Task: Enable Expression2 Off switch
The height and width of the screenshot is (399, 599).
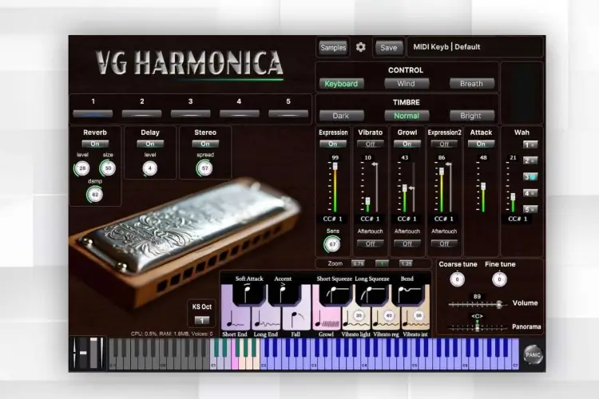Action: click(444, 144)
